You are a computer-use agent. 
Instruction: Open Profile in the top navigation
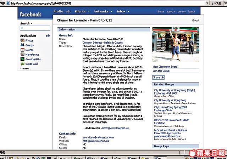click(x=58, y=11)
